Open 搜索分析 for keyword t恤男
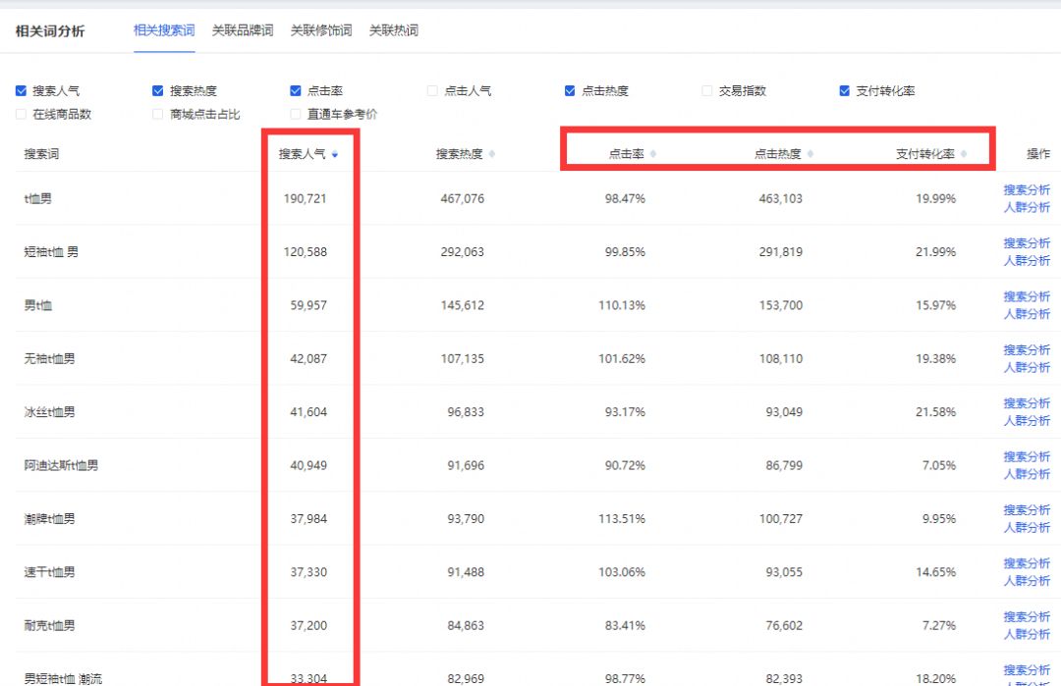 [1027, 189]
